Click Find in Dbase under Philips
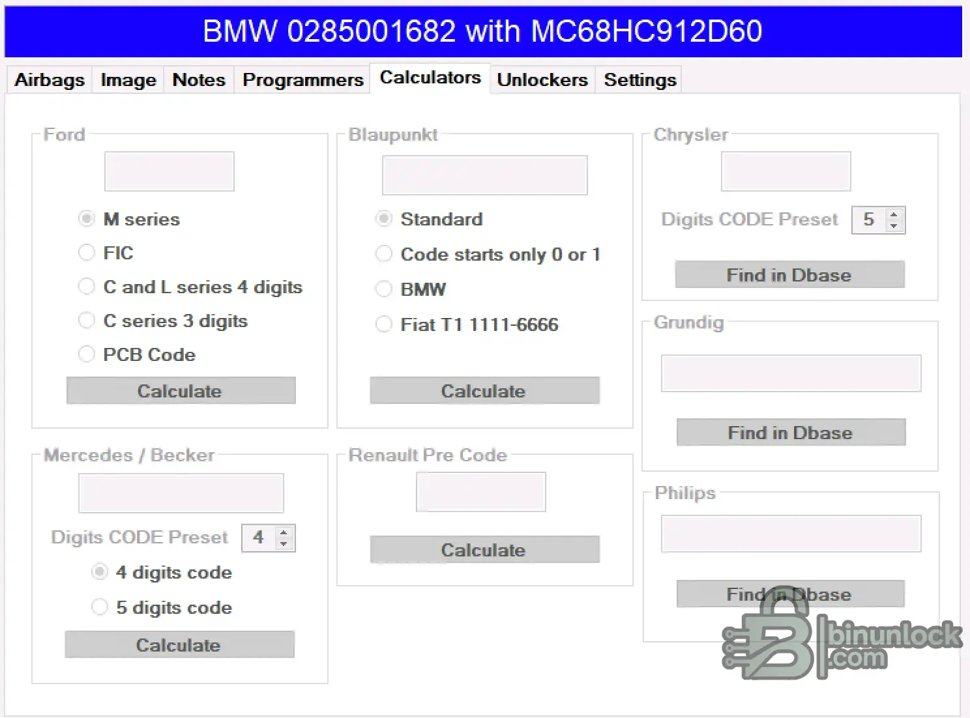Viewport: 970px width, 718px height. click(791, 594)
